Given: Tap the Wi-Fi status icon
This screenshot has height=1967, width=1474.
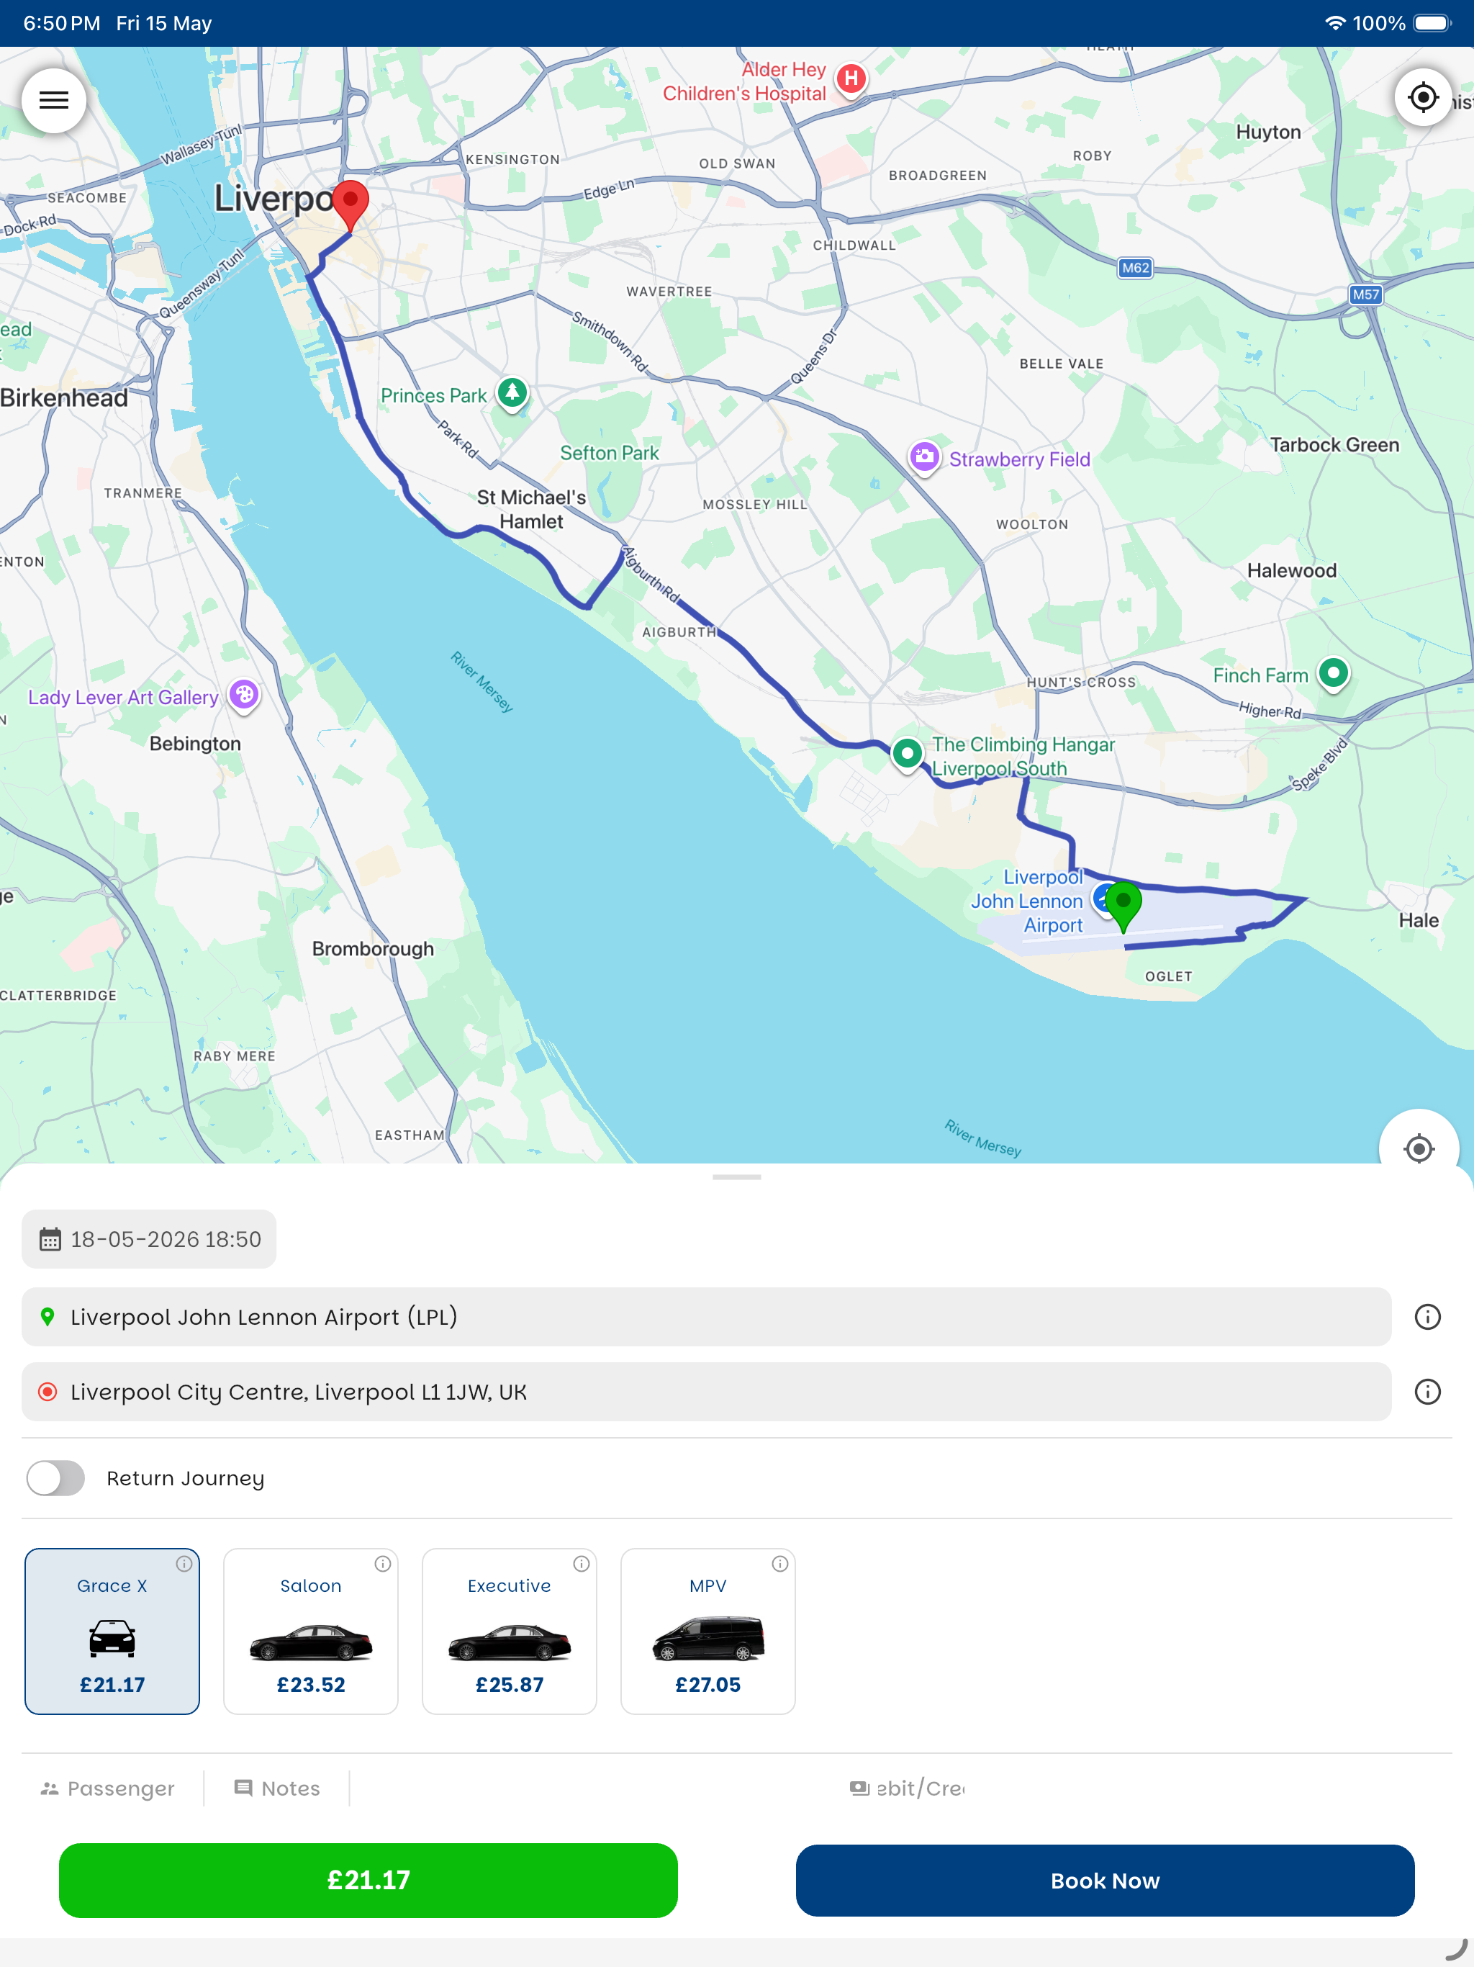Looking at the screenshot, I should (1334, 23).
